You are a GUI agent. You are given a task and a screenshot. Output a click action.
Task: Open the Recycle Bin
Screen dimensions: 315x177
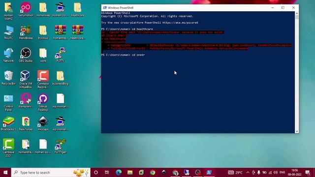click(8, 78)
